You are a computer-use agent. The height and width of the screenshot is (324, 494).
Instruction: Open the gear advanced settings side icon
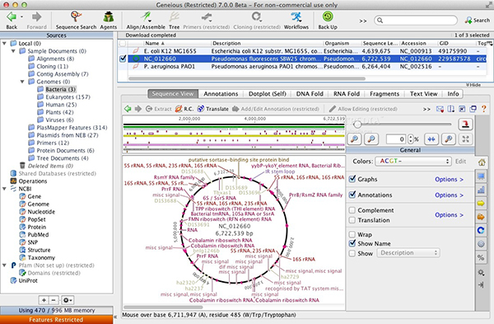(481, 272)
